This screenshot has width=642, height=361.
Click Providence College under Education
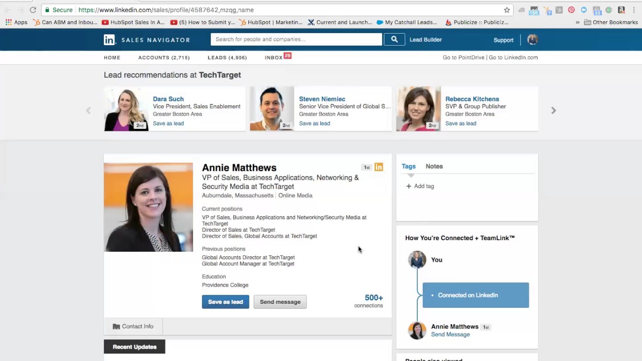[x=225, y=285]
